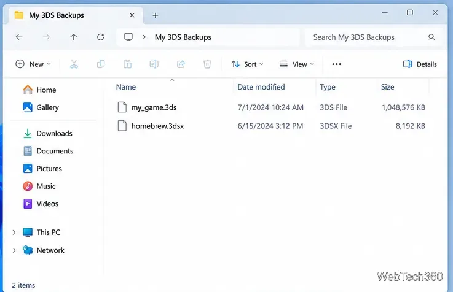Click the Share toolbar icon
The image size is (453, 292).
pyautogui.click(x=181, y=64)
